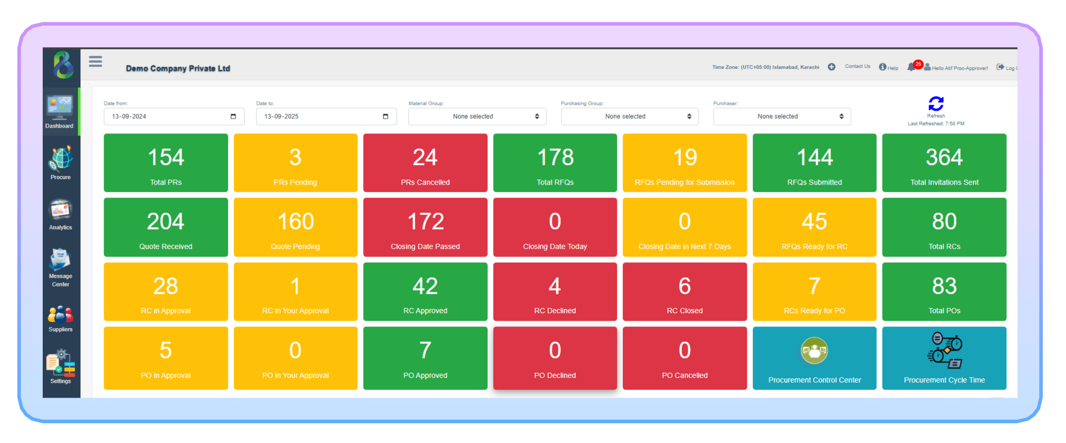This screenshot has width=1066, height=443.
Task: Expand the Purchaser dropdown
Action: pos(782,117)
